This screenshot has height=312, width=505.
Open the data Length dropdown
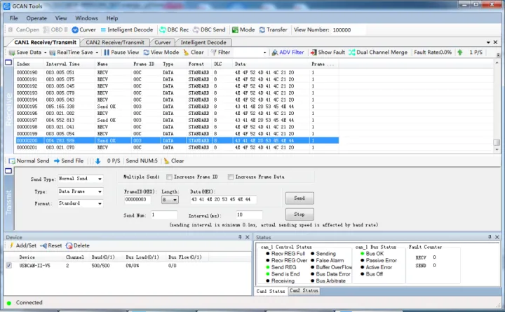[x=170, y=200]
